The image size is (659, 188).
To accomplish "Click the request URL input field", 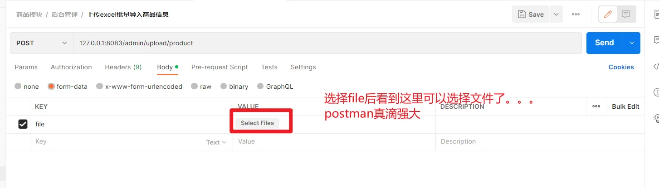I will (x=327, y=43).
